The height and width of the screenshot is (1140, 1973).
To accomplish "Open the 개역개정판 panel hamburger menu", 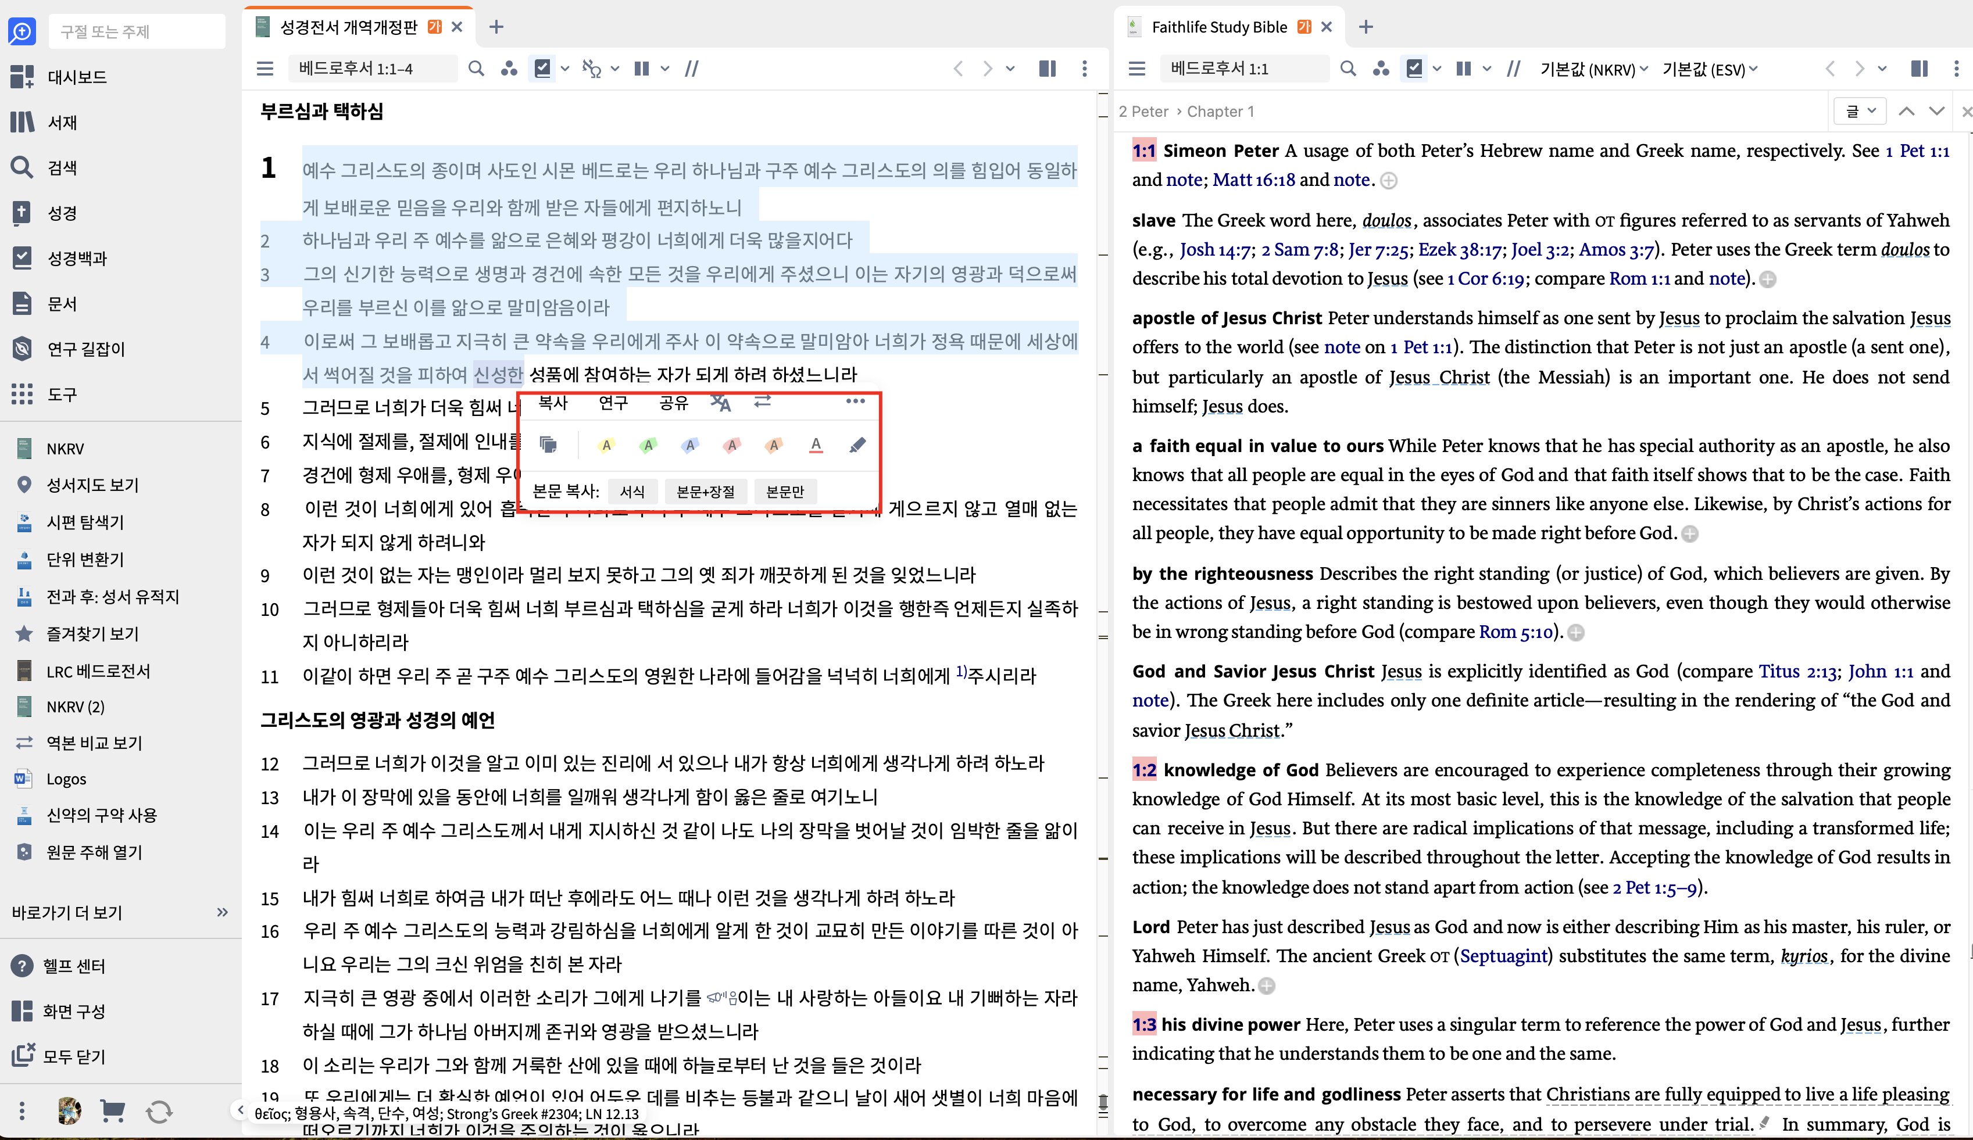I will (266, 69).
